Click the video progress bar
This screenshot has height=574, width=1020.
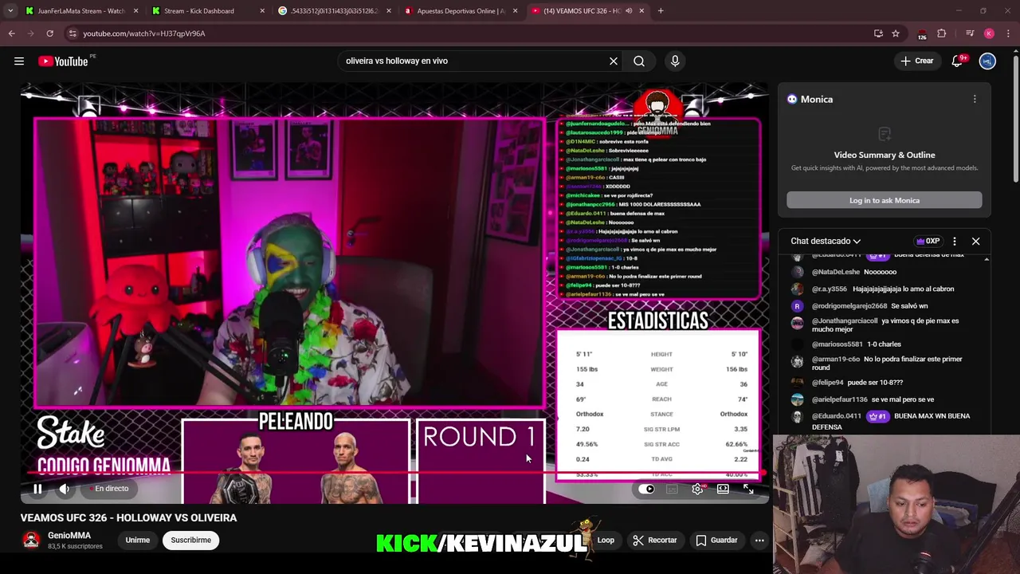tap(394, 473)
